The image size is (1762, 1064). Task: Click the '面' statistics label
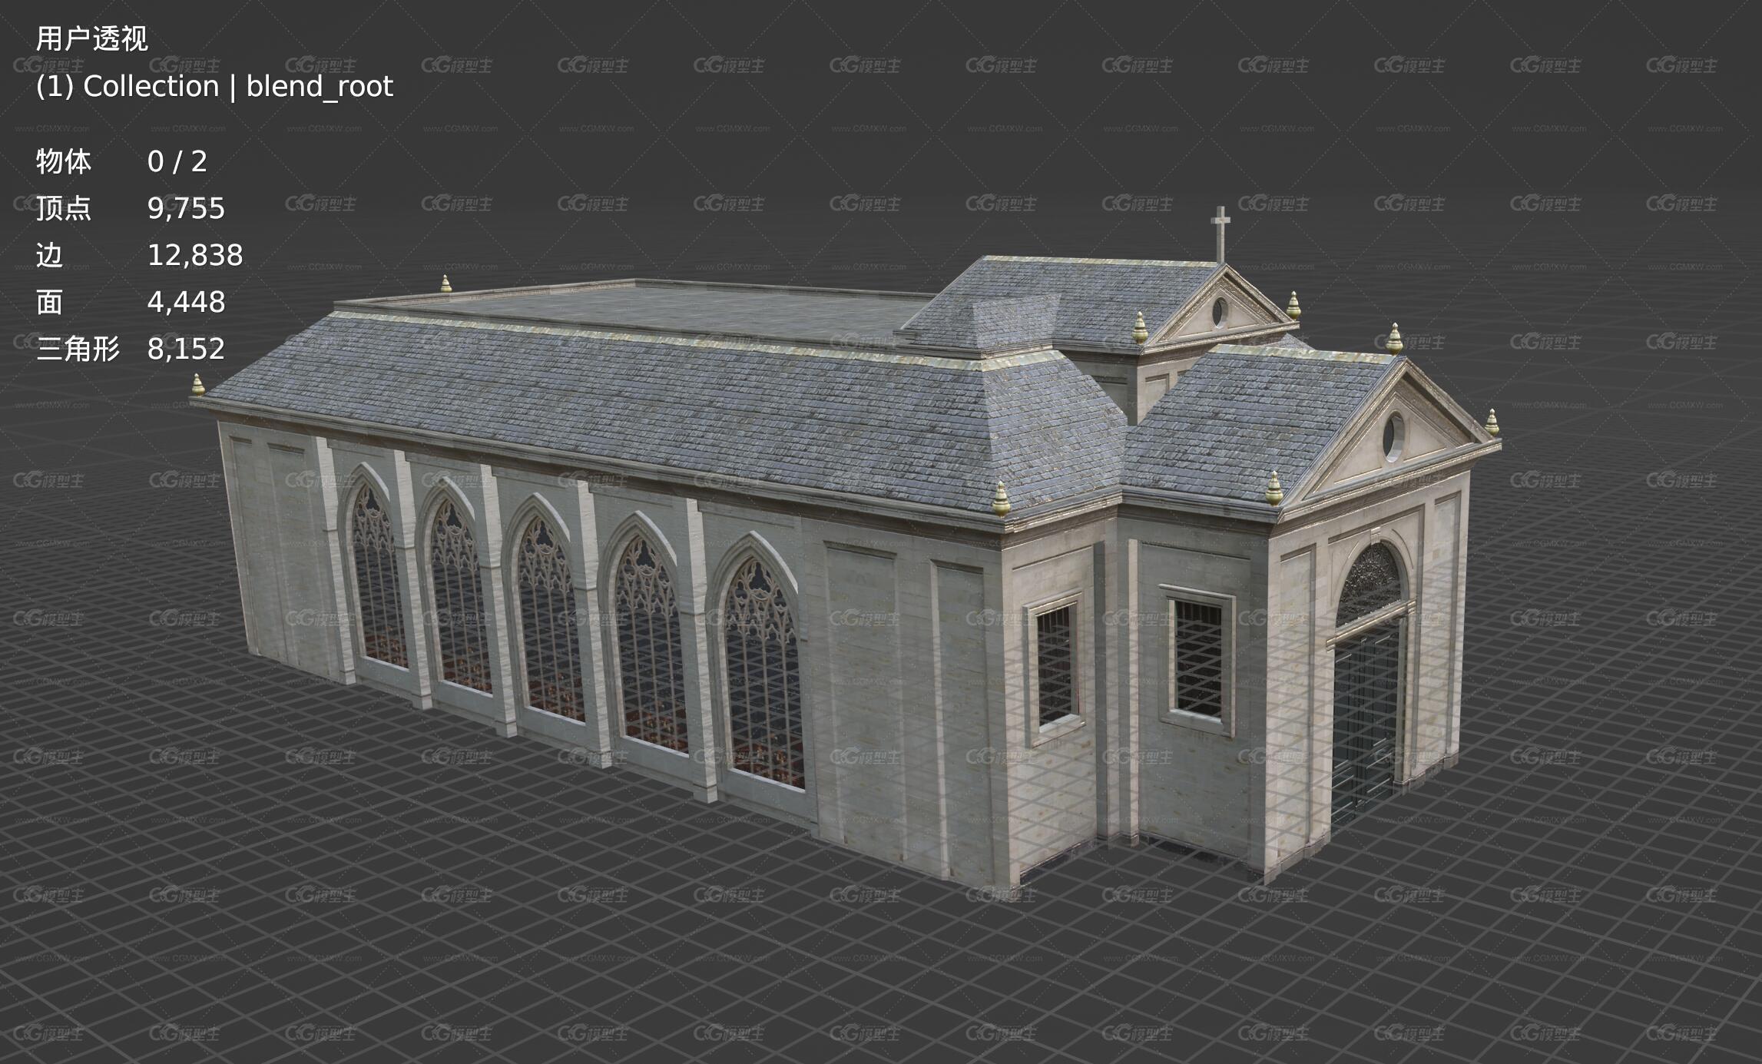coord(49,302)
